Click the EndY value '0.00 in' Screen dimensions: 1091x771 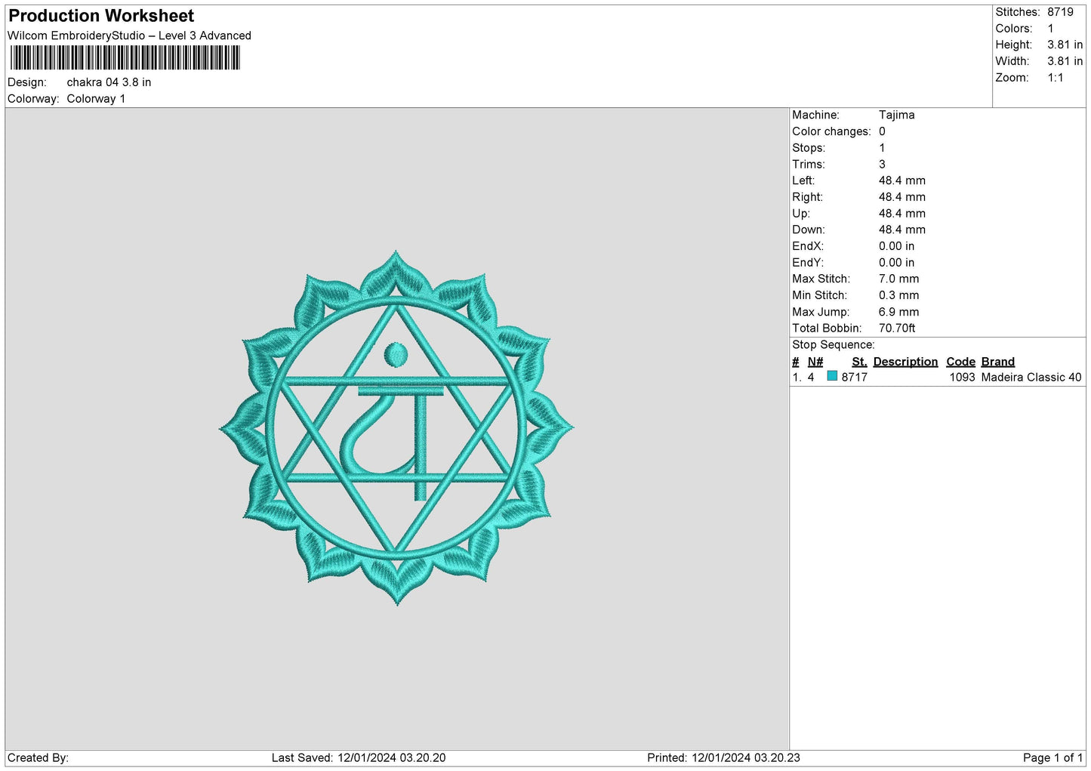click(x=896, y=263)
